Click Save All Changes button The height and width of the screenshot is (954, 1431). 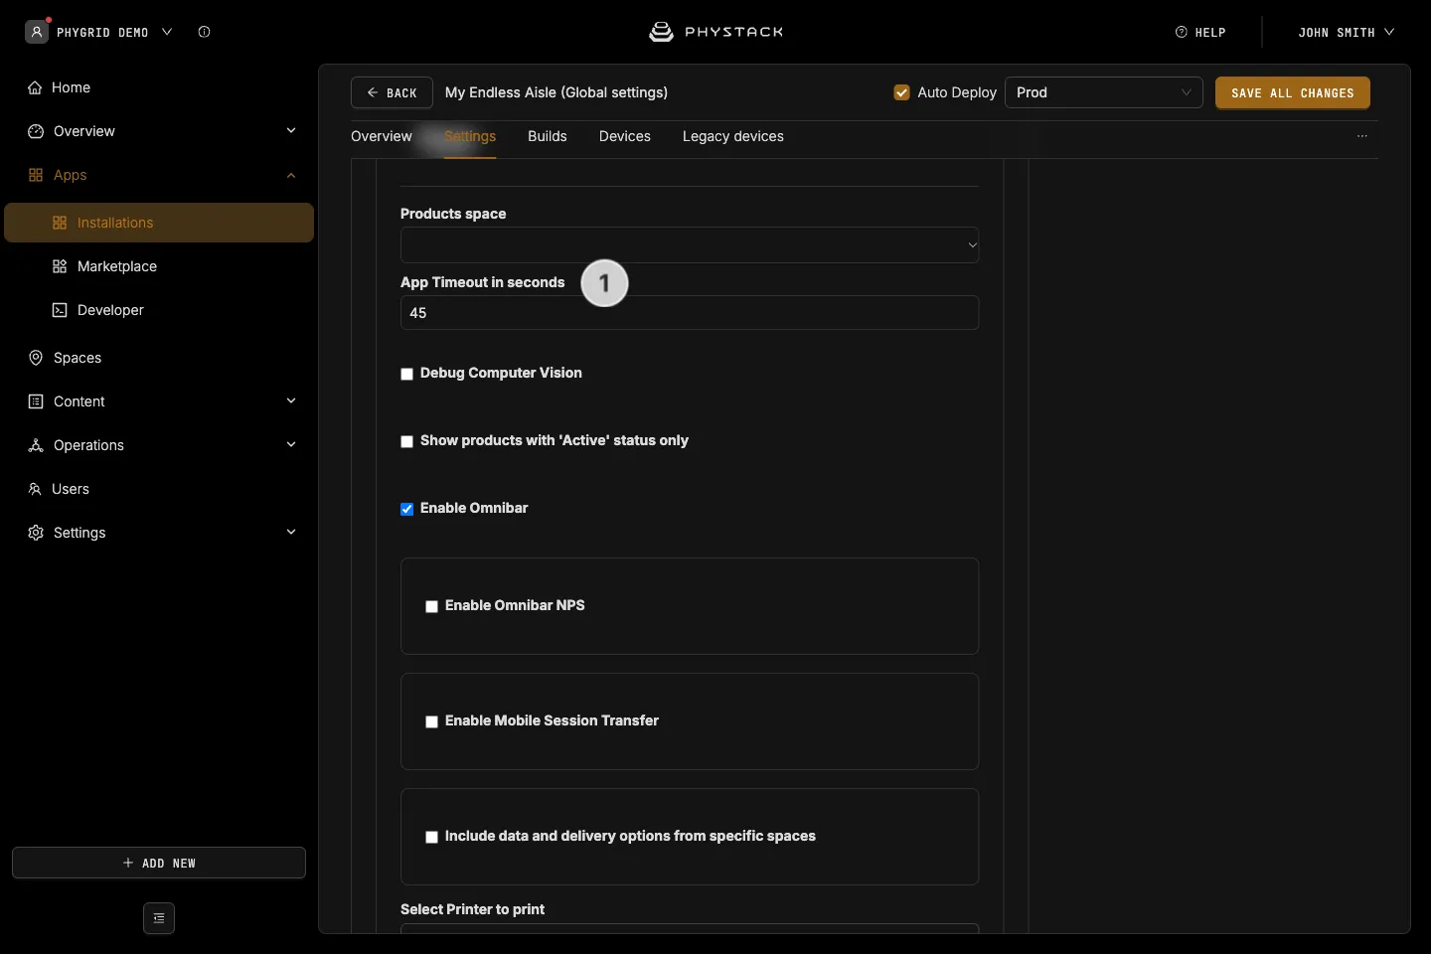(x=1293, y=92)
